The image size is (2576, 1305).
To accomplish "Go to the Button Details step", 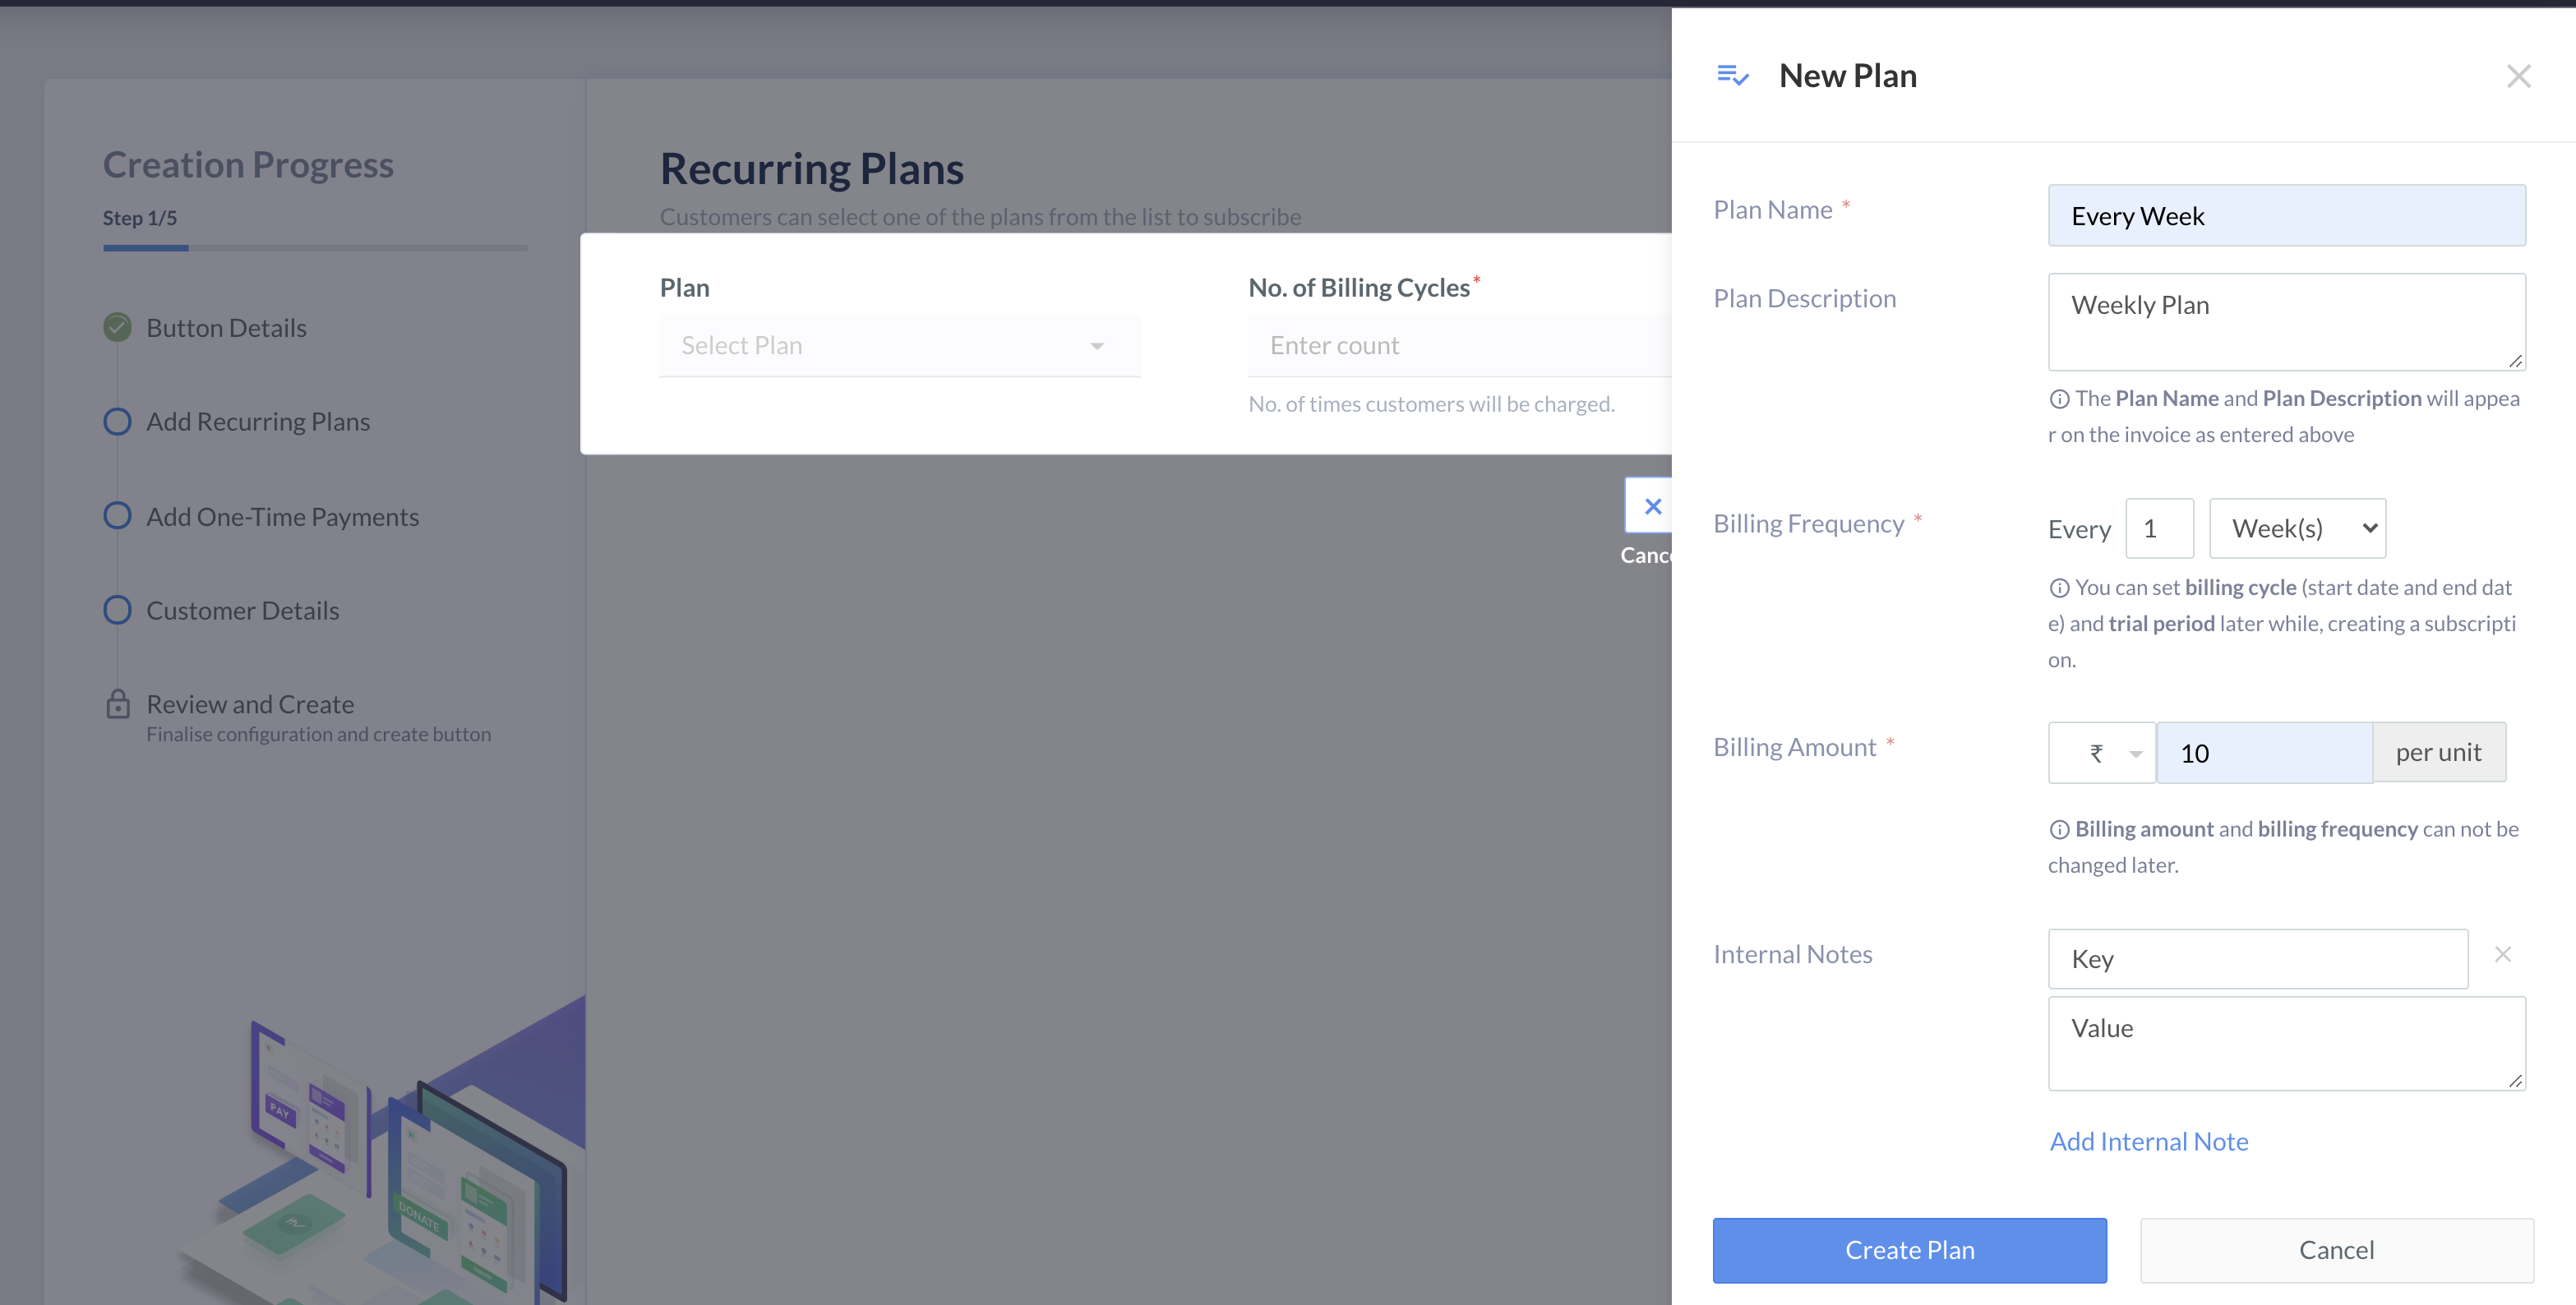I will (226, 327).
